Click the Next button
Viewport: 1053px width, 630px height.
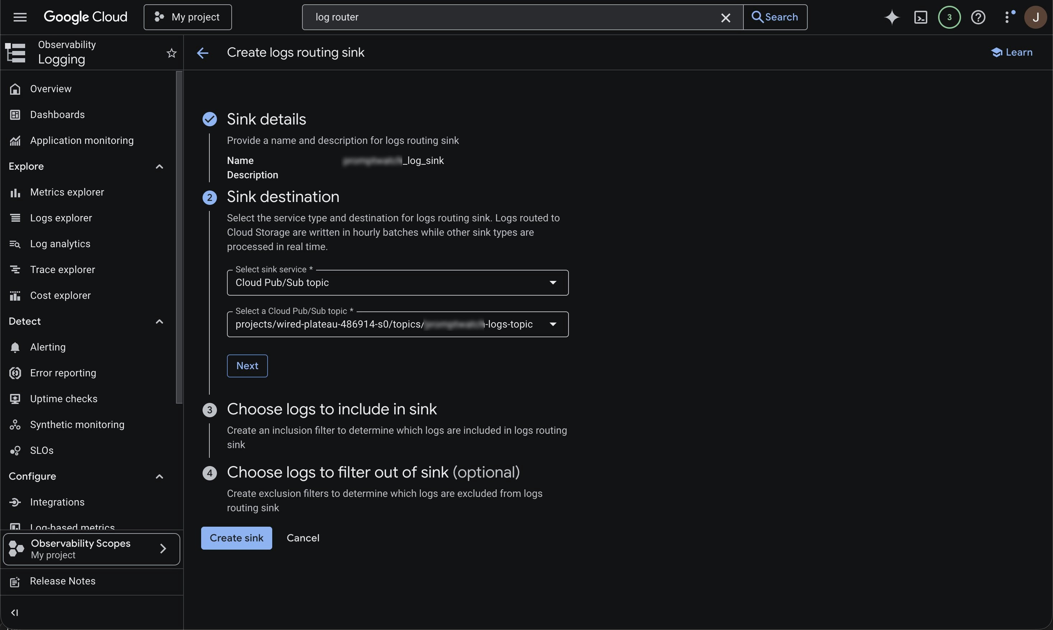[247, 366]
